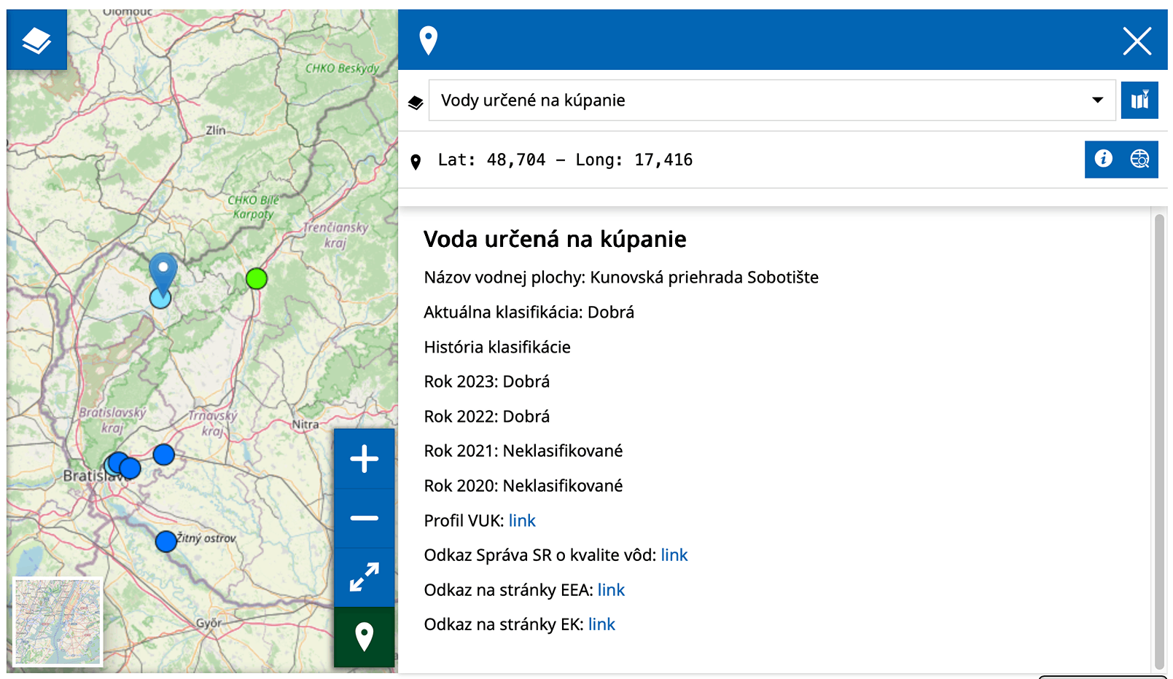This screenshot has height=679, width=1173.
Task: Click the small pin icon beside coordinates
Action: (x=416, y=162)
